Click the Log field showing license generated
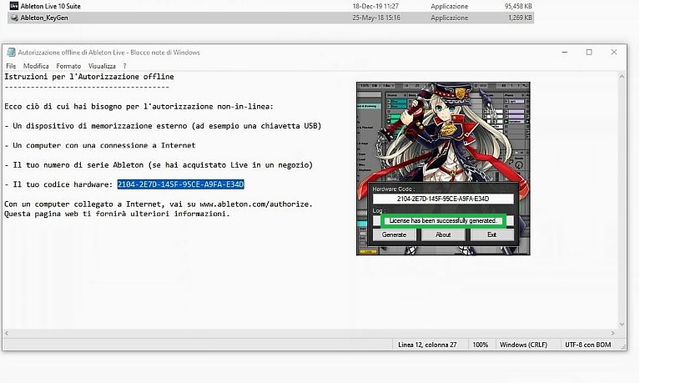680x388 pixels. click(443, 220)
